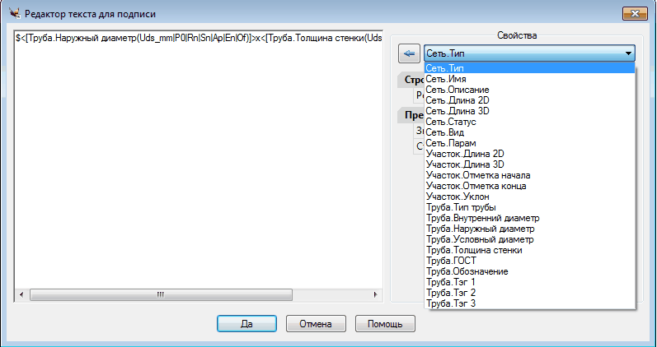Select Участок.Отметка начала option
Screen dimensions: 657x347
(x=478, y=175)
